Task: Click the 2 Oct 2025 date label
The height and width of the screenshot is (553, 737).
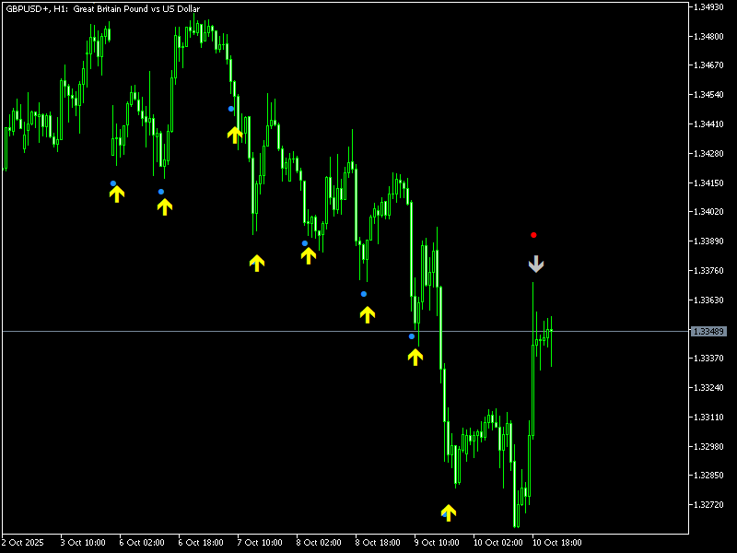Action: click(24, 543)
